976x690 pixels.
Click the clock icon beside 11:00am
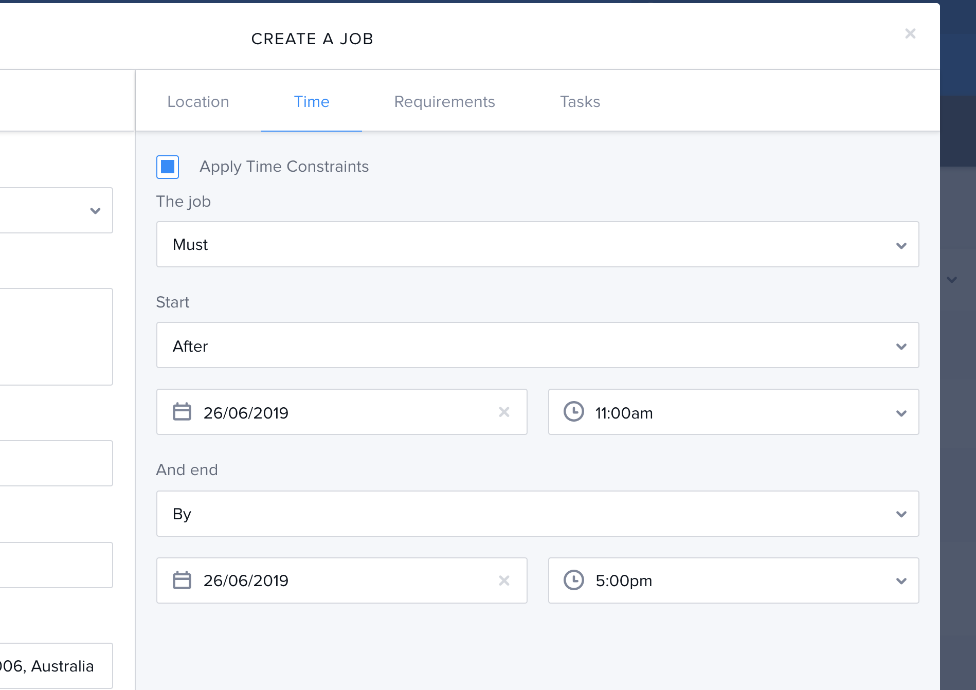pyautogui.click(x=573, y=412)
